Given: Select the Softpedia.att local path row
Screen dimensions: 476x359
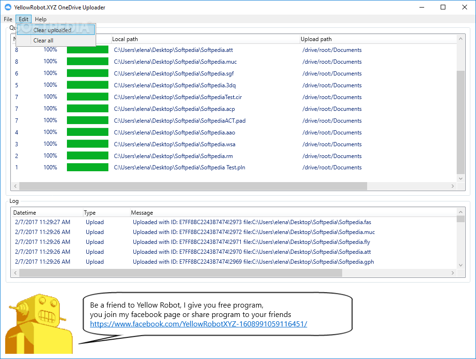Looking at the screenshot, I should [173, 50].
